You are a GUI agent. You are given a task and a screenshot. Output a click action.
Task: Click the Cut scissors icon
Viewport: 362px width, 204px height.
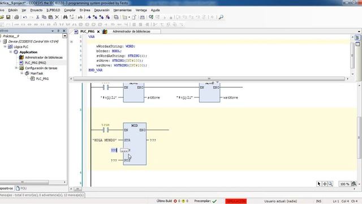(37, 17)
